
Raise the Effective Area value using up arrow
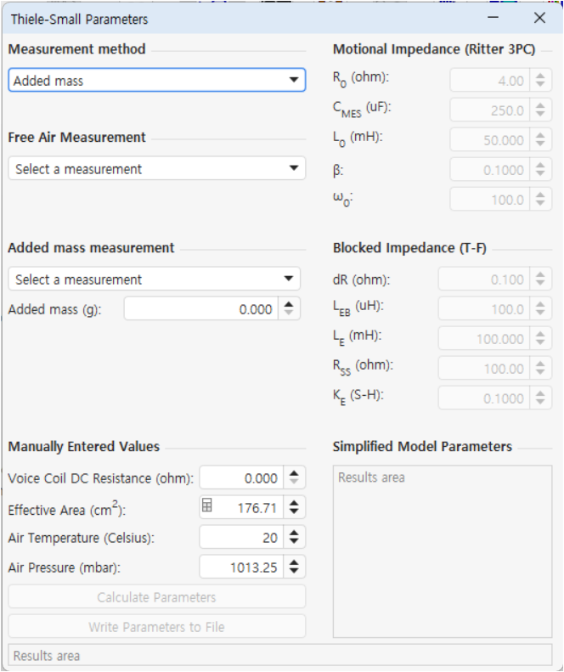[294, 502]
